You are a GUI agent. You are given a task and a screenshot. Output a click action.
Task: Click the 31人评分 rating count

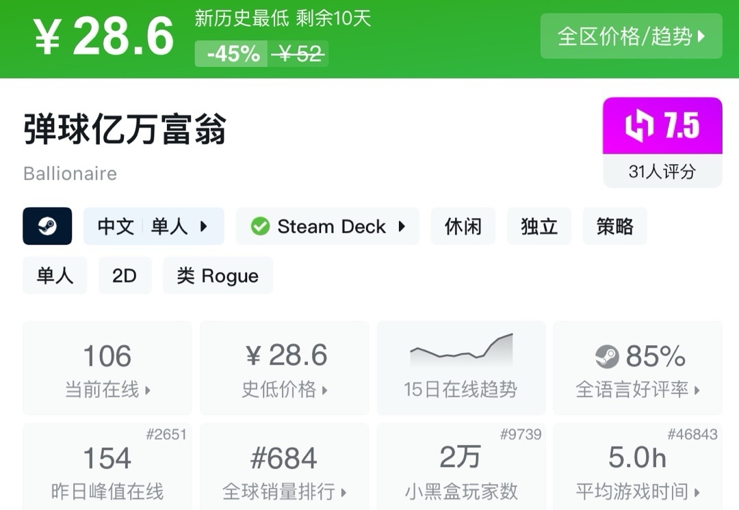tap(662, 171)
